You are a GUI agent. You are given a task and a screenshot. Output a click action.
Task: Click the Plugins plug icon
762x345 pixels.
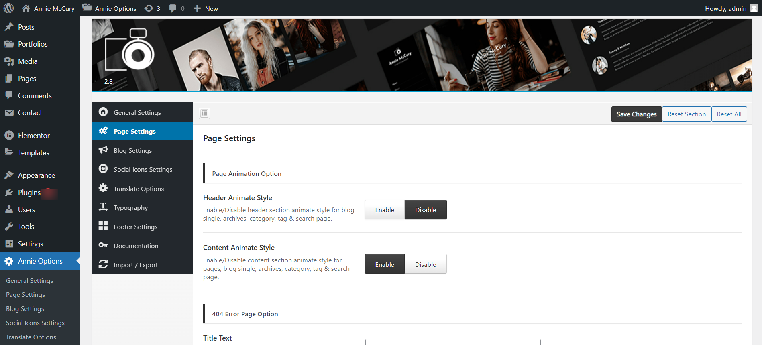click(9, 193)
